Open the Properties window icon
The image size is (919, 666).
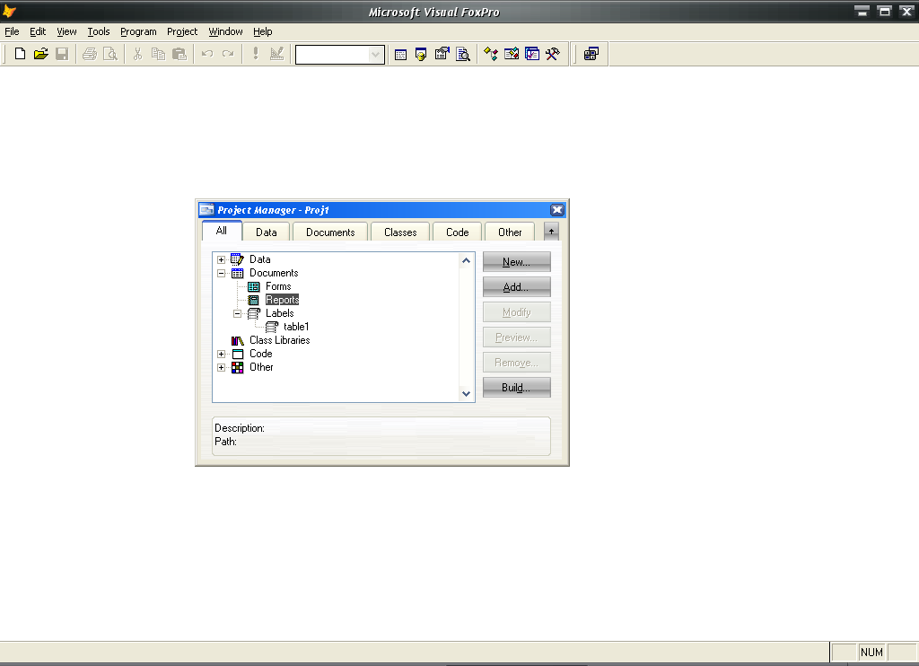point(442,55)
